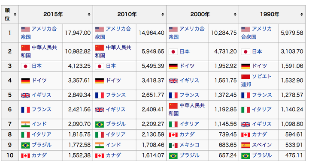Click the Germany flag in the 2015年 column
Viewport: 309px width, 164px height.
pyautogui.click(x=25, y=81)
